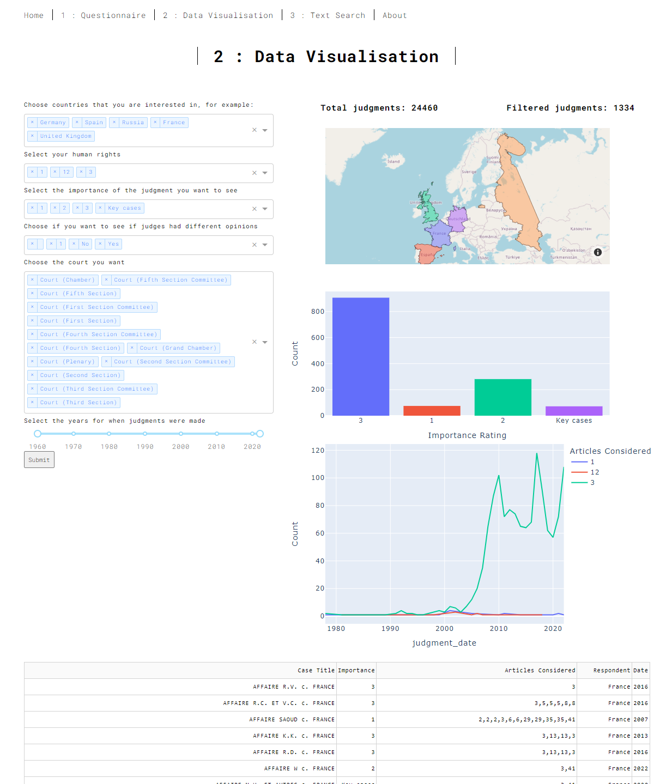654x784 pixels.
Task: Remove Court (First Section Committee) tag
Action: [x=32, y=307]
